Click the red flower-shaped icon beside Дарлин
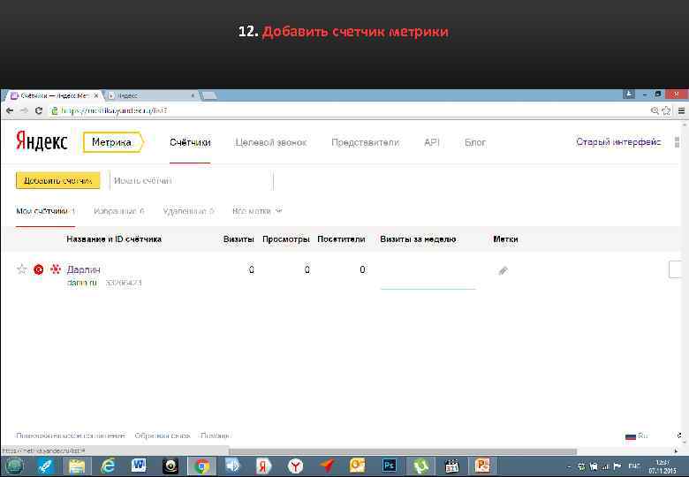This screenshot has width=689, height=477. point(56,269)
